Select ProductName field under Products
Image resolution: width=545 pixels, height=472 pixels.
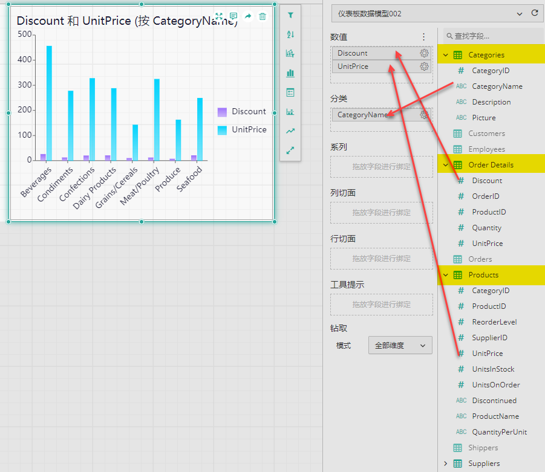point(495,416)
